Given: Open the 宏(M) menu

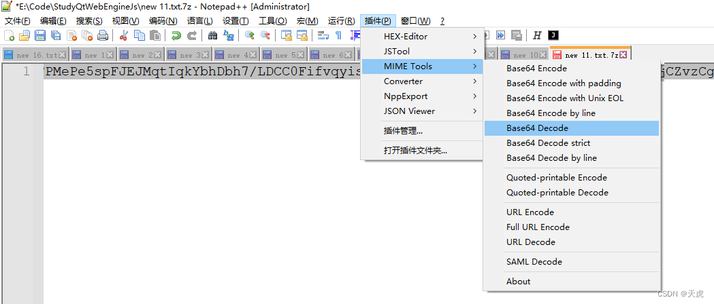Looking at the screenshot, I should 308,21.
